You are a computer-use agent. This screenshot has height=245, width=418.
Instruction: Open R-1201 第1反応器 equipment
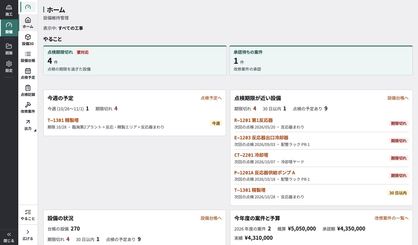pos(253,120)
